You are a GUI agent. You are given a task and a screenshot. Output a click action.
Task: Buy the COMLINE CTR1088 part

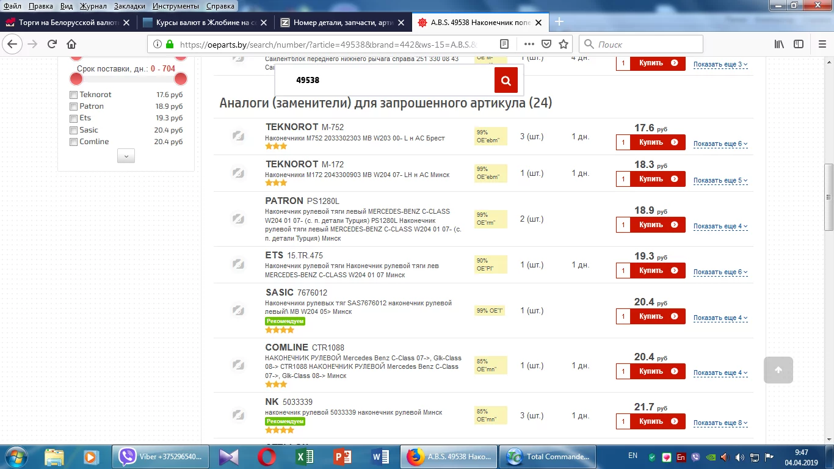point(658,371)
